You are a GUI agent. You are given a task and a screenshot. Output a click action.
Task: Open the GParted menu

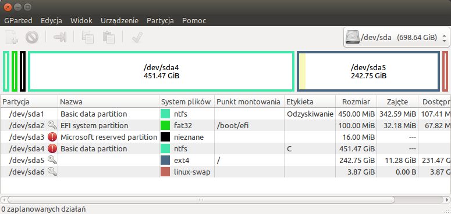tap(19, 21)
